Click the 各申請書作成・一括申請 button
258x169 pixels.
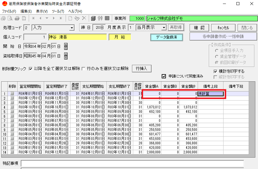coord(223,36)
